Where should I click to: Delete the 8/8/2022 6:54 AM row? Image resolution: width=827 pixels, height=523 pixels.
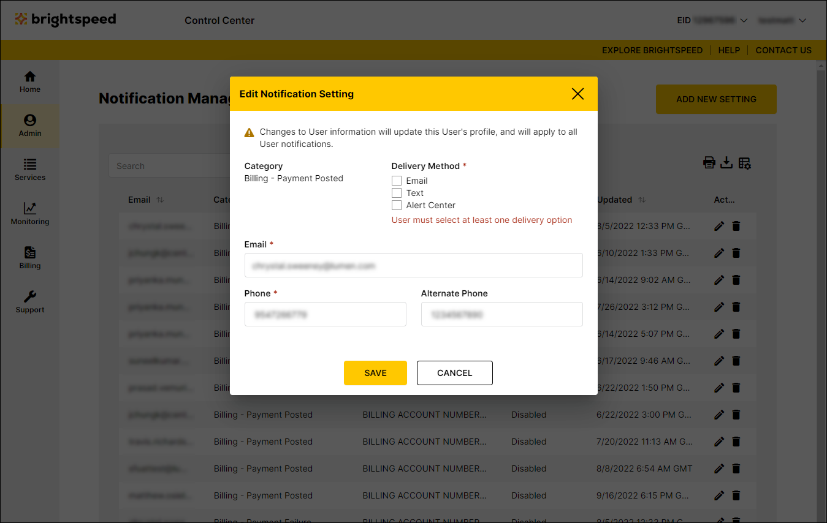[736, 468]
